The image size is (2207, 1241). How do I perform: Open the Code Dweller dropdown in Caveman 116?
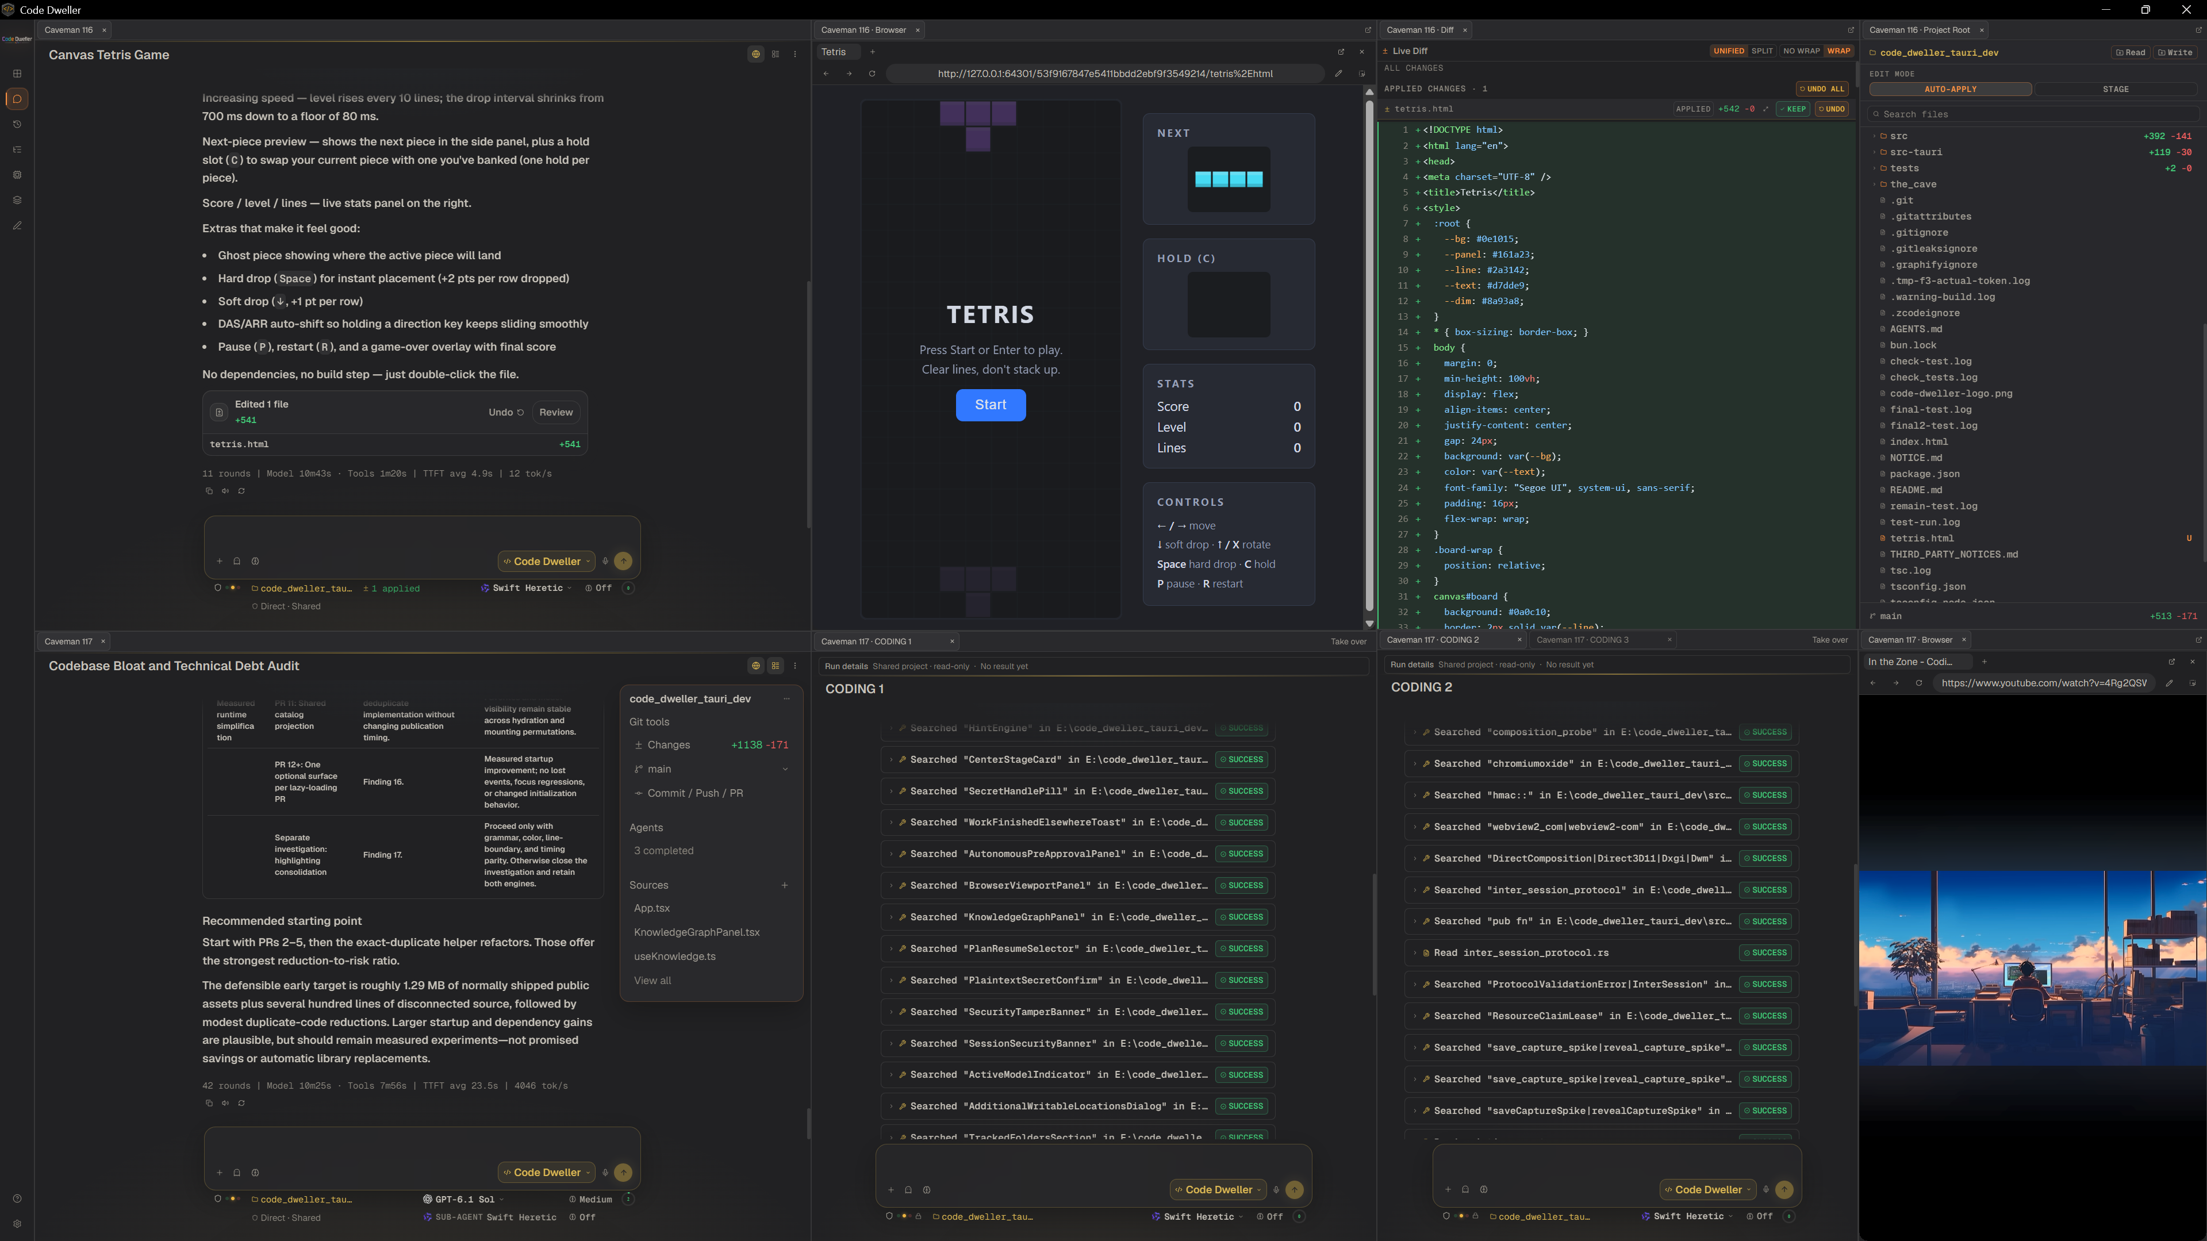[547, 562]
